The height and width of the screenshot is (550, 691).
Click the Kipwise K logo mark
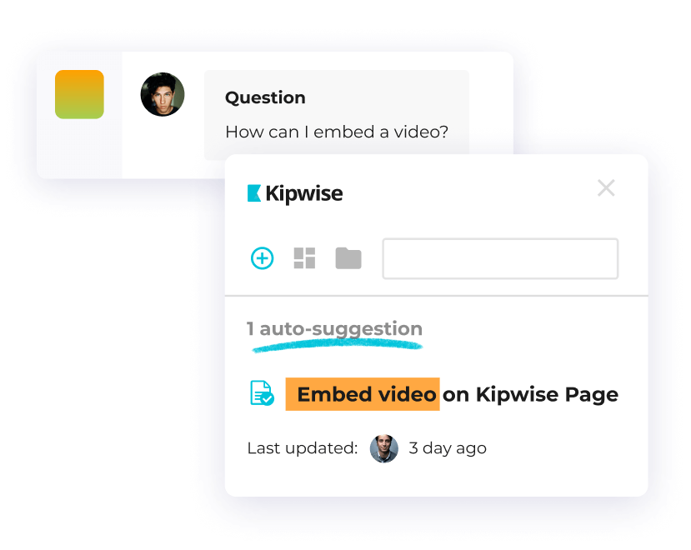click(254, 193)
